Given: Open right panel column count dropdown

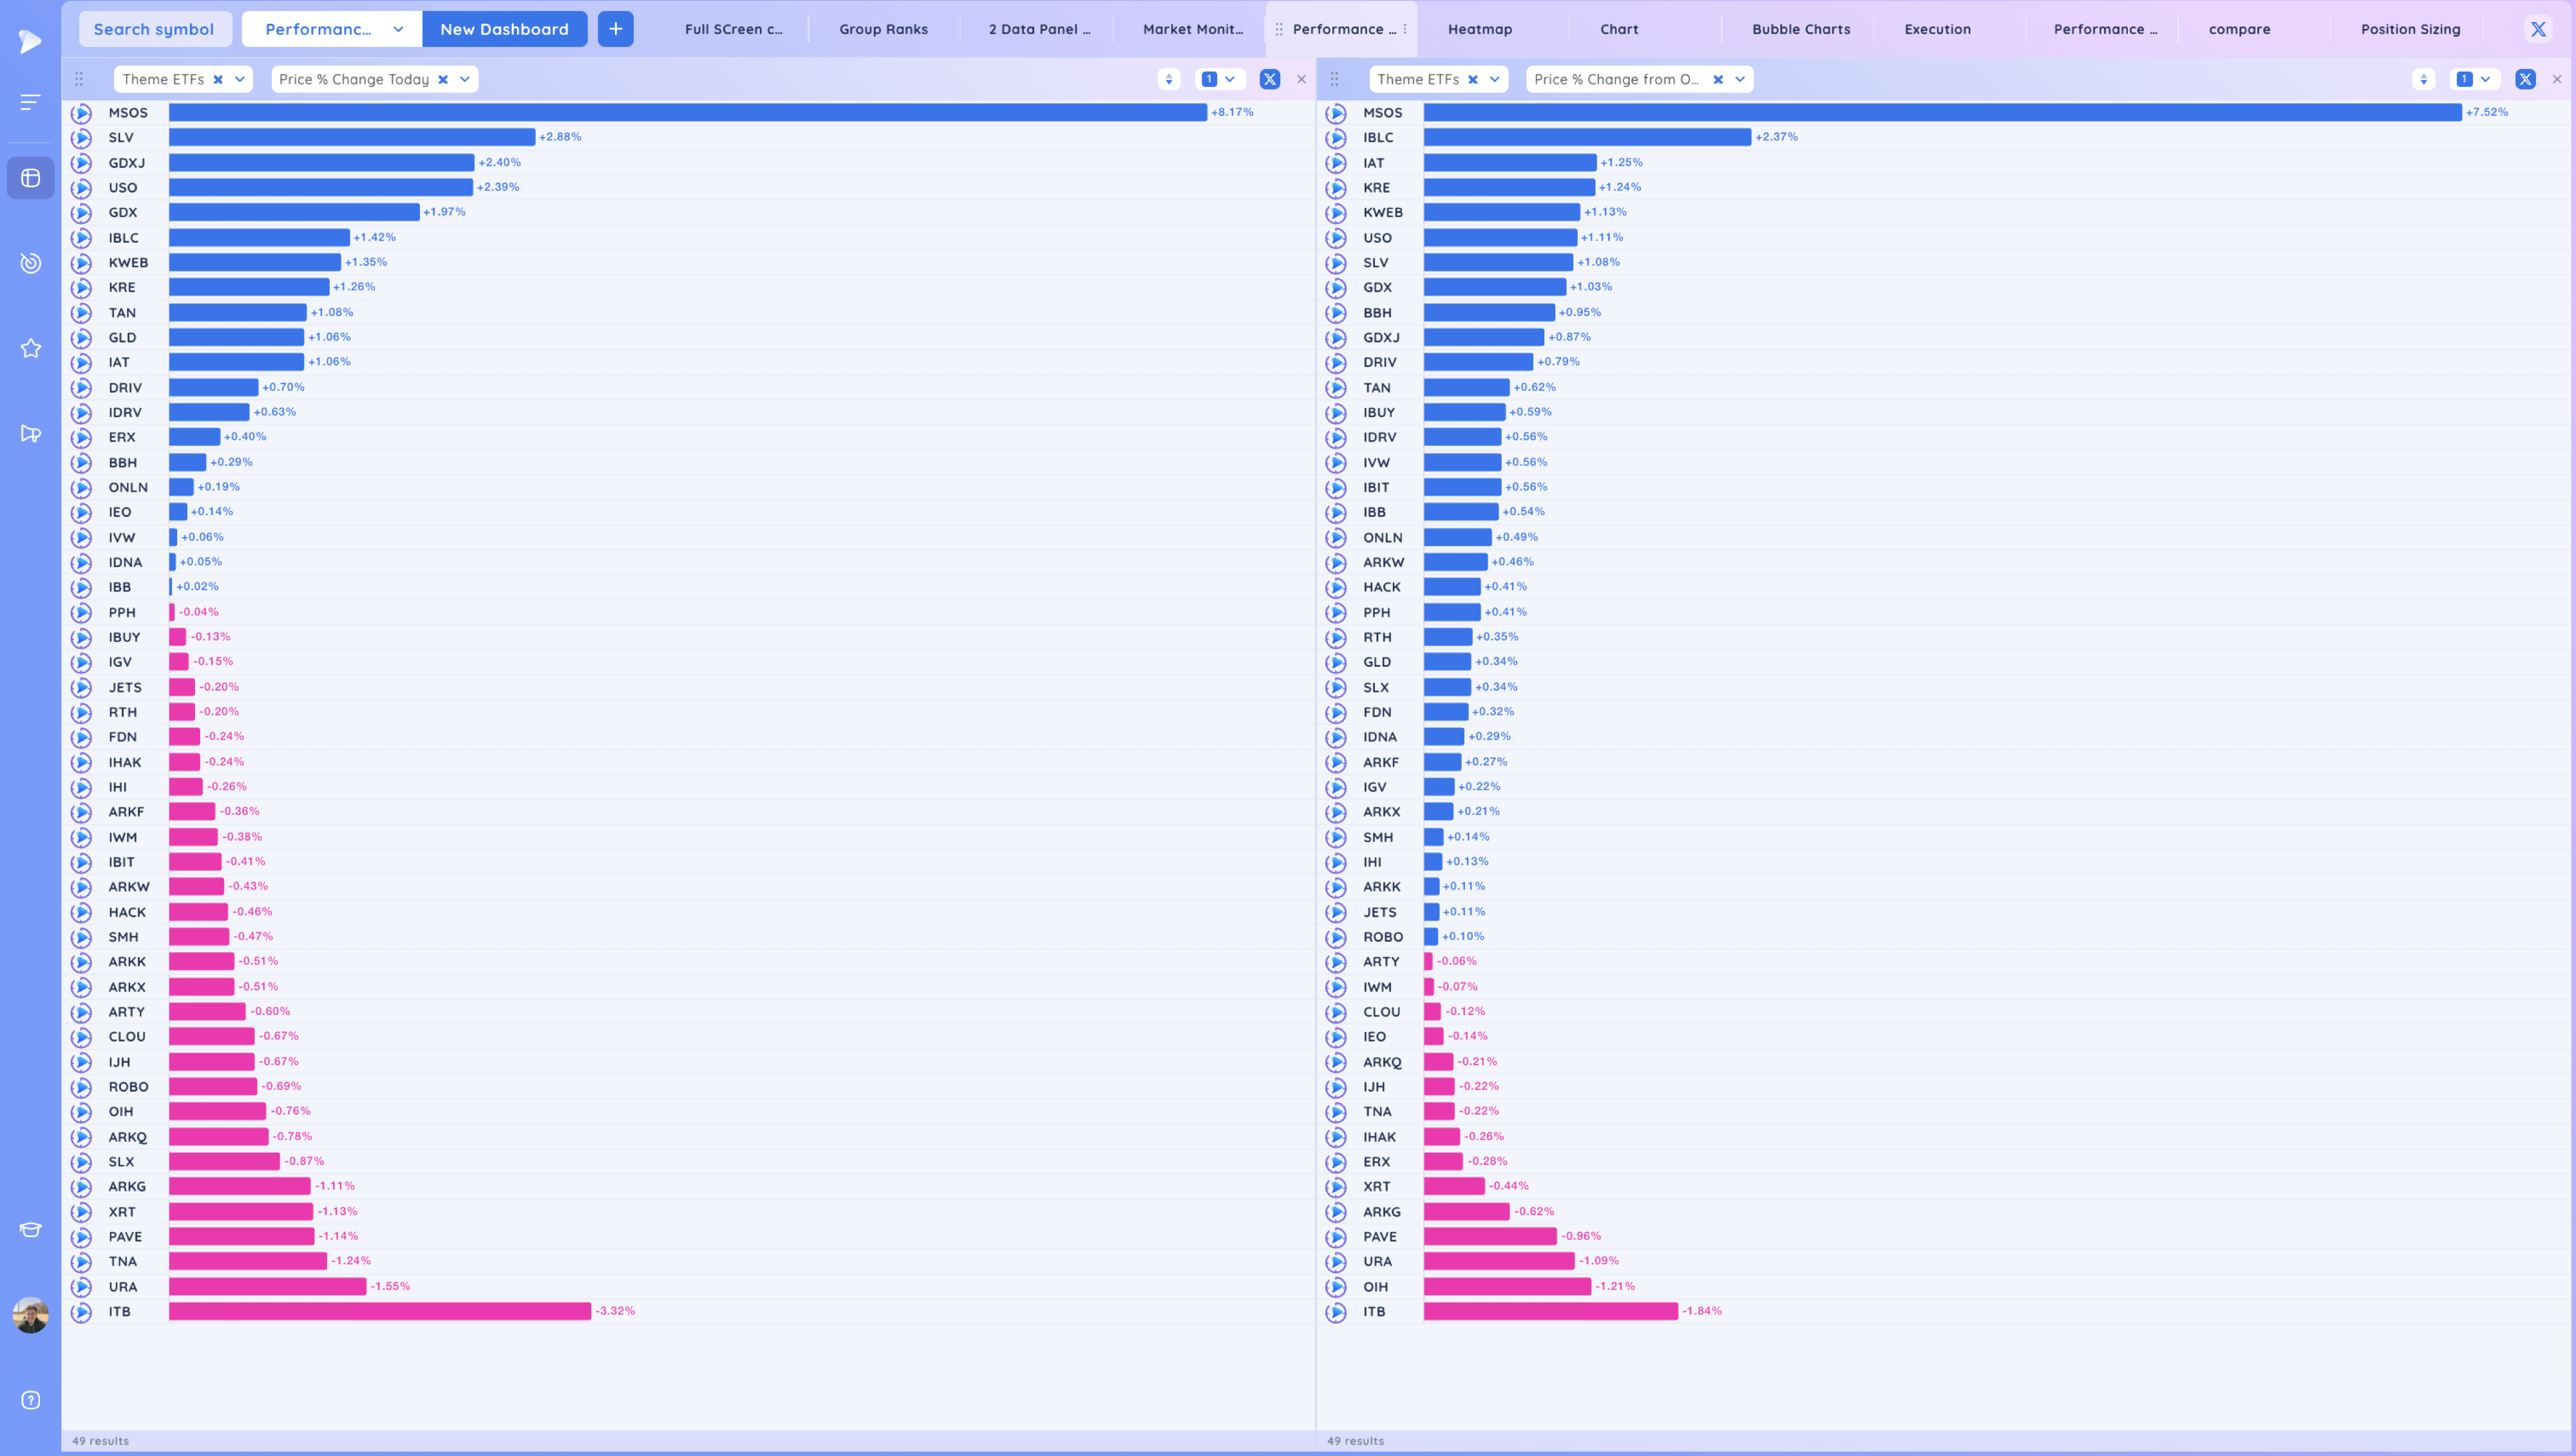Looking at the screenshot, I should [2475, 79].
